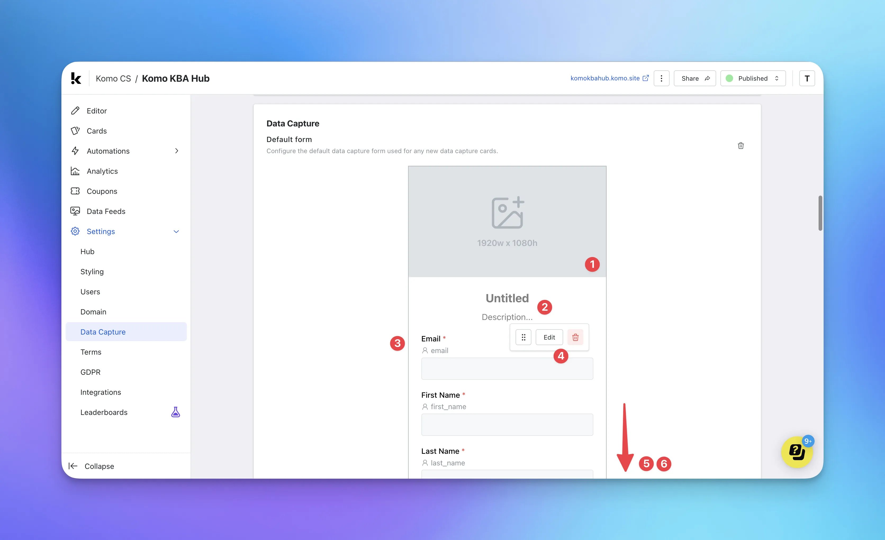The width and height of the screenshot is (885, 540).
Task: Open the Editor pencil icon
Action: tap(75, 111)
